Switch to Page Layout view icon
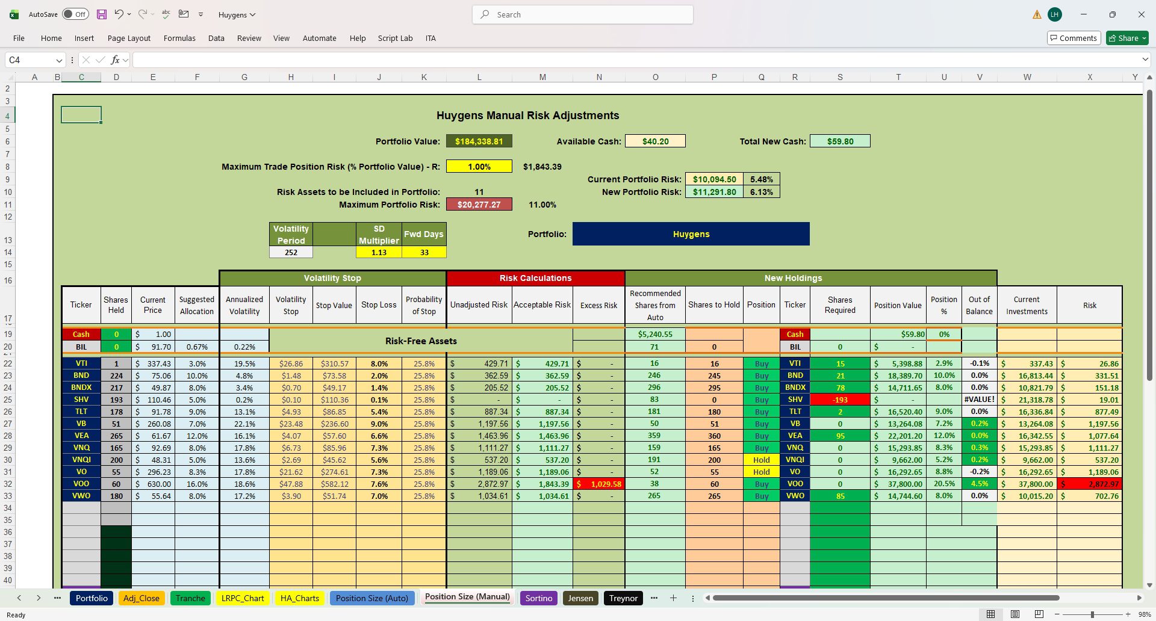The width and height of the screenshot is (1156, 621). click(1015, 614)
